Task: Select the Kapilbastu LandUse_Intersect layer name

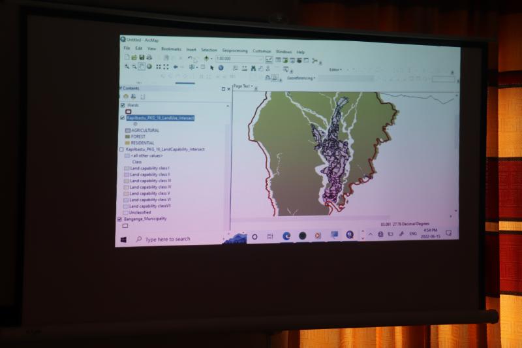Action: (160, 118)
